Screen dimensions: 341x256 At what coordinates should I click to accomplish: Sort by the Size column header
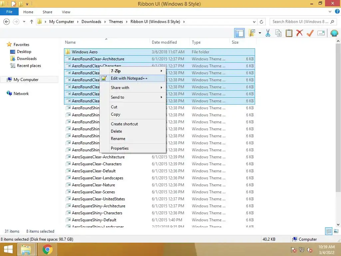click(235, 42)
